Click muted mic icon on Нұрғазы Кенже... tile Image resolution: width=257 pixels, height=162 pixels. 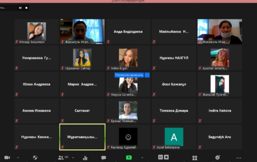click(17, 147)
